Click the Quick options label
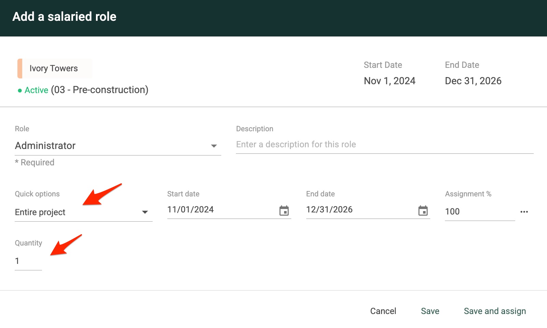This screenshot has width=547, height=328. 37,194
